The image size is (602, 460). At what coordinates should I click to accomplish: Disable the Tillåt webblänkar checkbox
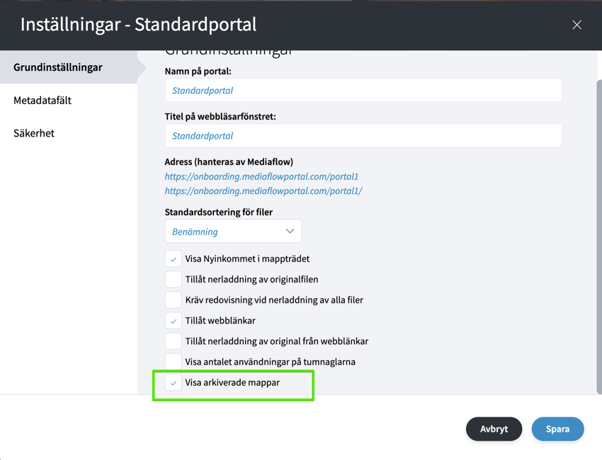(x=173, y=321)
